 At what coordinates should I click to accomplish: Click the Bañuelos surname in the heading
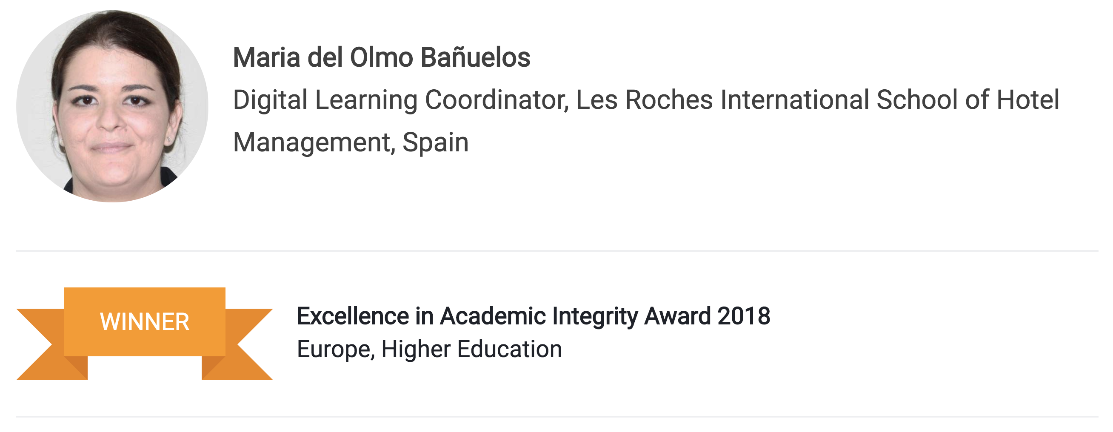[x=475, y=57]
